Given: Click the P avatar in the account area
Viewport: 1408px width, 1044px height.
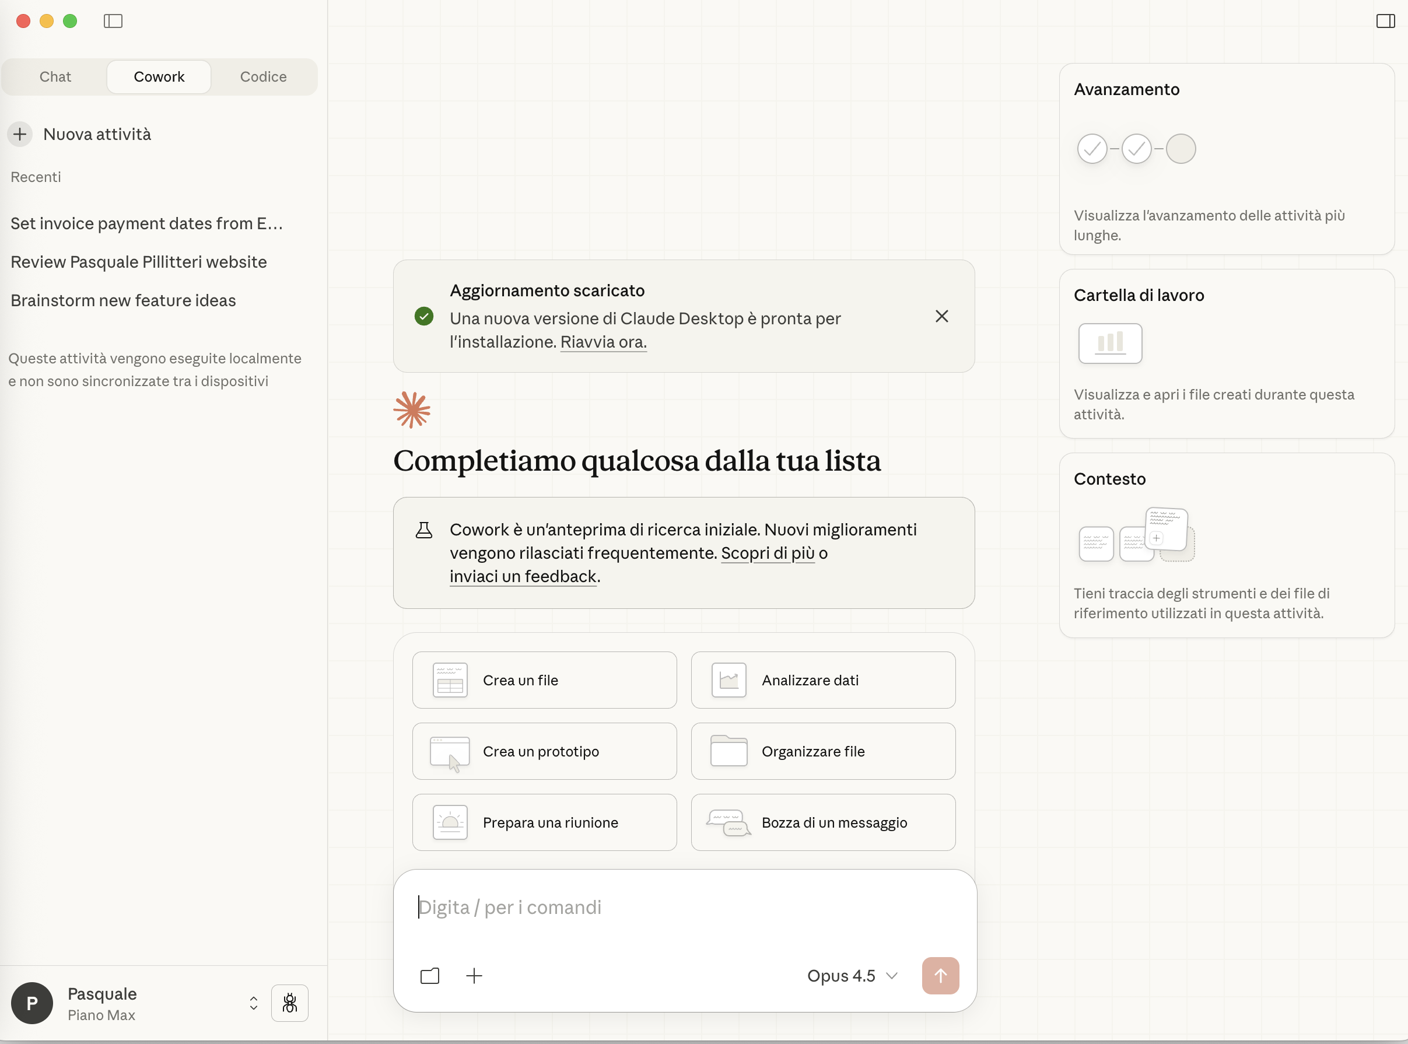Looking at the screenshot, I should click(32, 1003).
